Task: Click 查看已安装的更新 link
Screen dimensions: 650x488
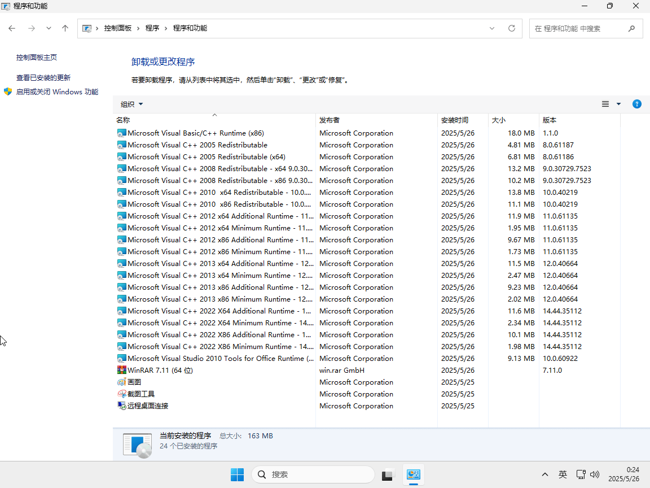Action: [x=43, y=78]
